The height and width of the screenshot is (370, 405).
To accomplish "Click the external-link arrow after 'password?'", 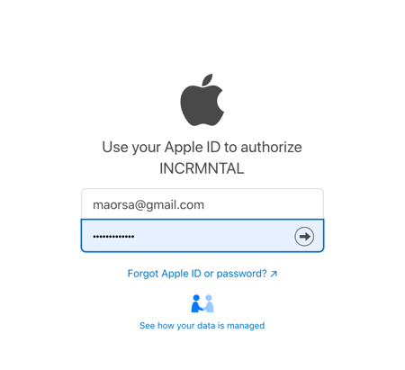I will [x=274, y=274].
